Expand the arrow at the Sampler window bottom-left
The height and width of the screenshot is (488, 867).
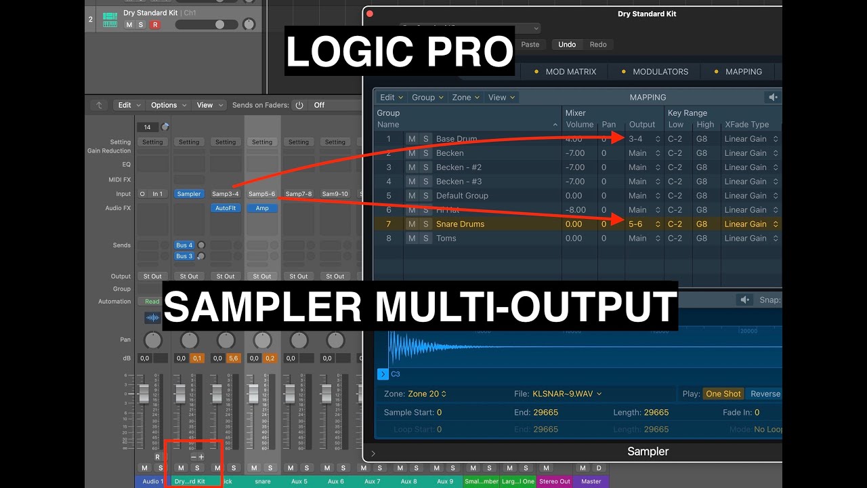373,453
